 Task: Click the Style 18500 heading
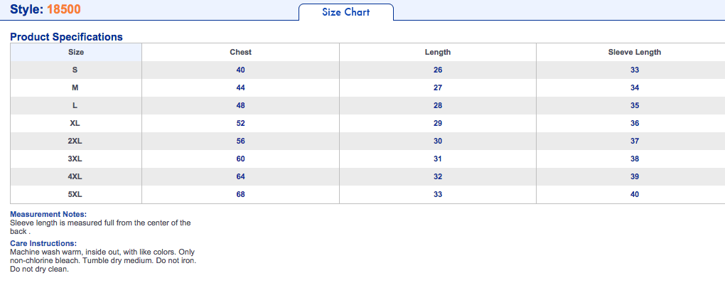coord(45,9)
